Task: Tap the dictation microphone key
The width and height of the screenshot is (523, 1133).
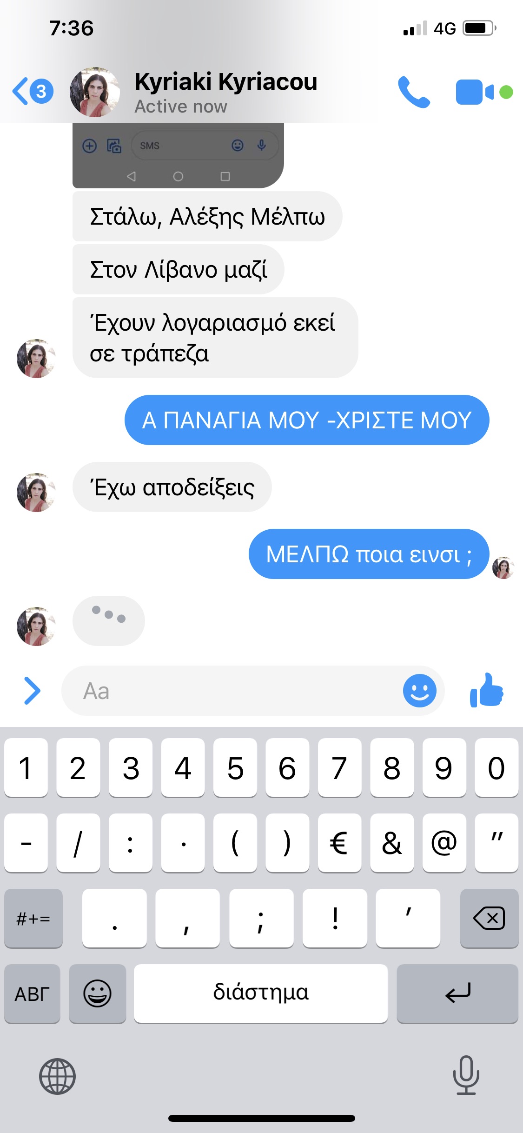Action: [x=466, y=1075]
